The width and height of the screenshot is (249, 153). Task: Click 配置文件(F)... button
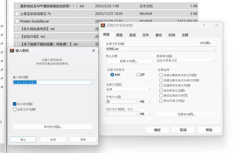coord(129,61)
